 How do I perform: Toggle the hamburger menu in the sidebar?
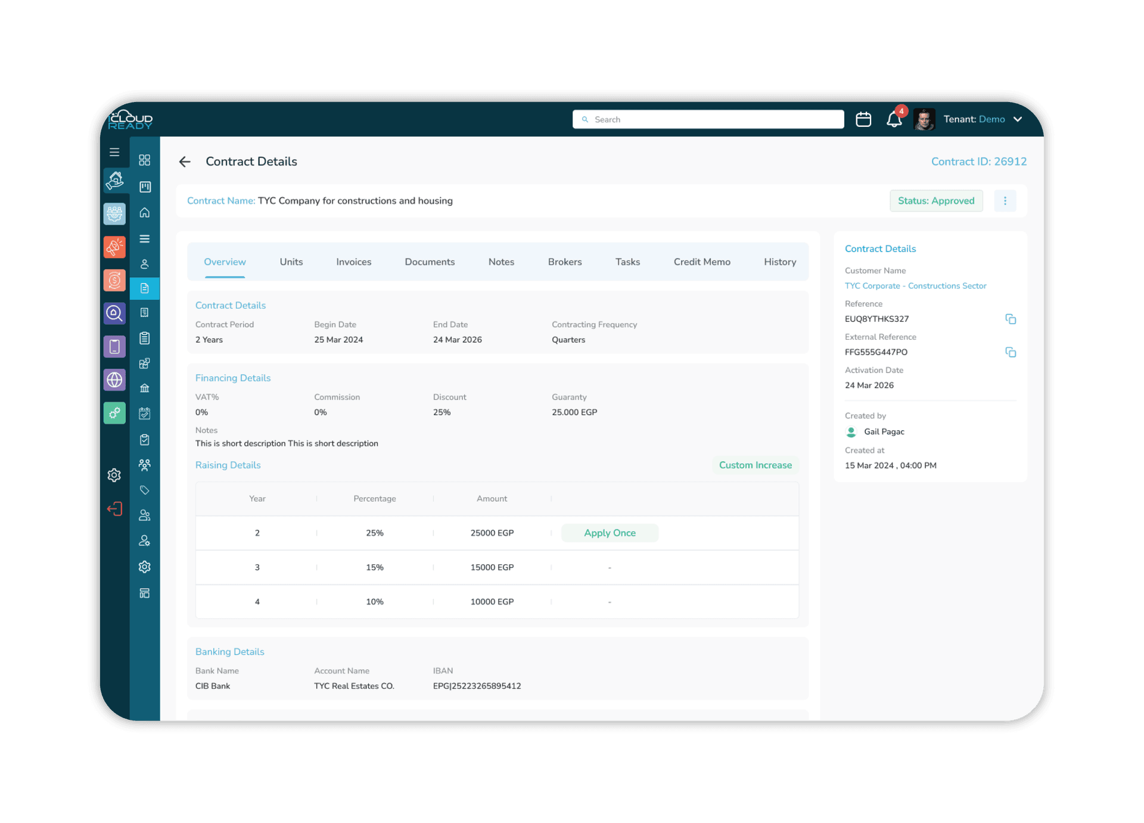pos(114,152)
